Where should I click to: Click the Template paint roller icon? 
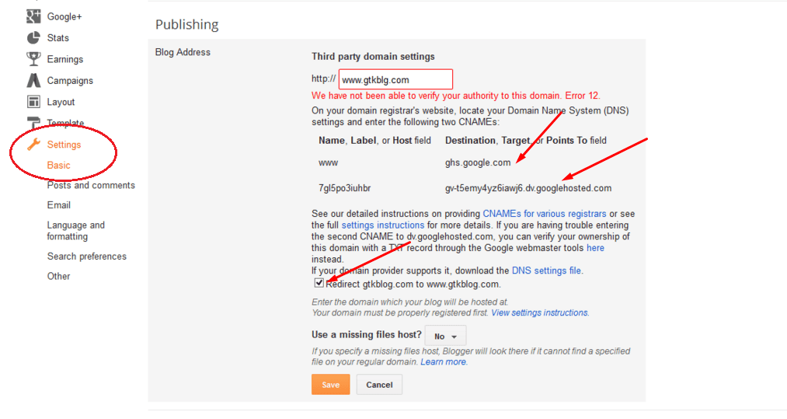[33, 123]
